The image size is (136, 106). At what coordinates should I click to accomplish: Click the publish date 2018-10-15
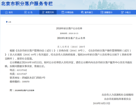pos(73,33)
